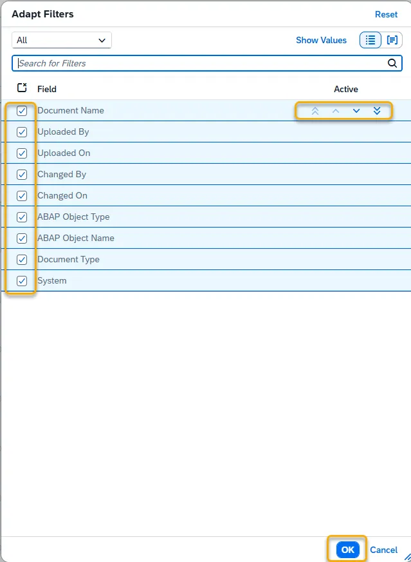Viewport: 411px width, 562px height.
Task: Confirm with the OK button
Action: [x=347, y=550]
